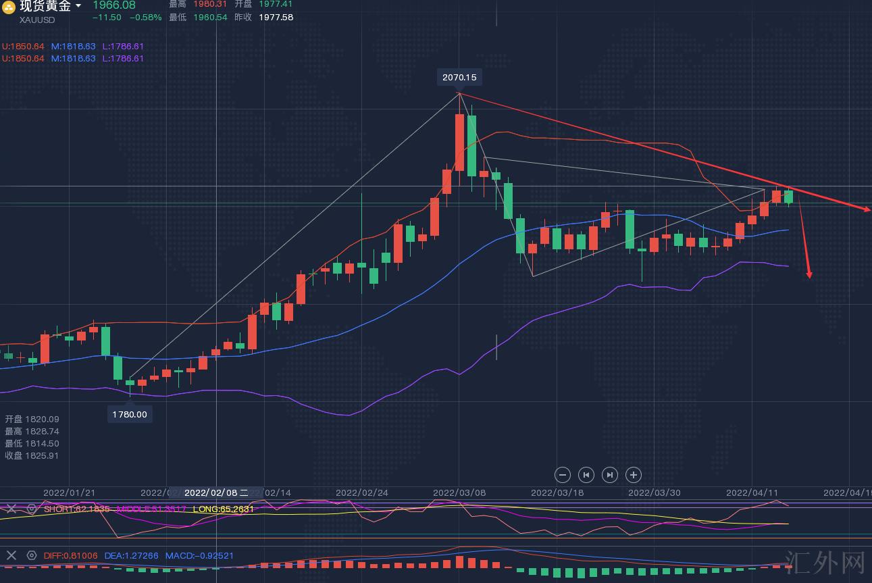
Task: Select the red descending trendline arrowhead at right
Action: pos(866,209)
